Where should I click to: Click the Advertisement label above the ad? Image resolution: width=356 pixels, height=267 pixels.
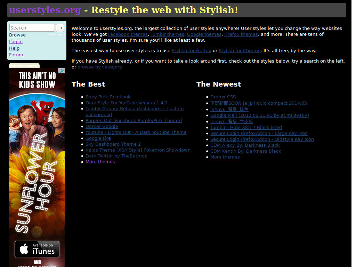point(24,66)
